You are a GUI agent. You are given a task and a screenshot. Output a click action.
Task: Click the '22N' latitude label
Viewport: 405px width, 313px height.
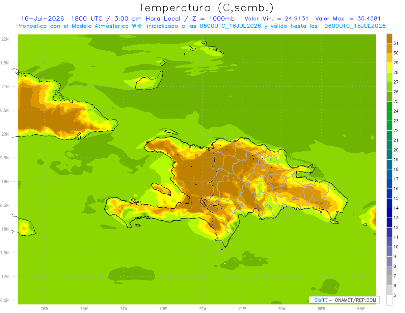click(x=5, y=39)
